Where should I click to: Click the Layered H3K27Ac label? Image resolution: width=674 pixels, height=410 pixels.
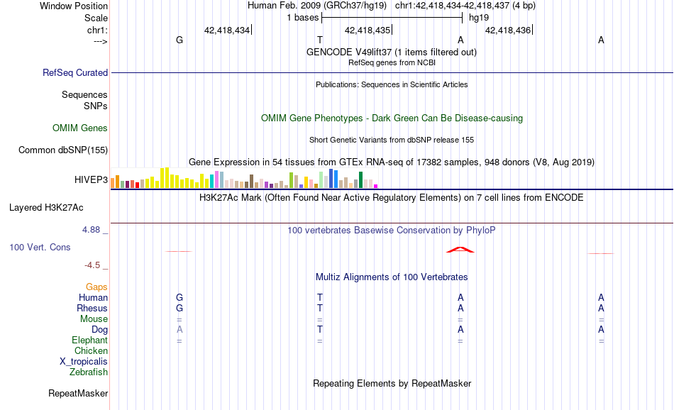point(46,208)
